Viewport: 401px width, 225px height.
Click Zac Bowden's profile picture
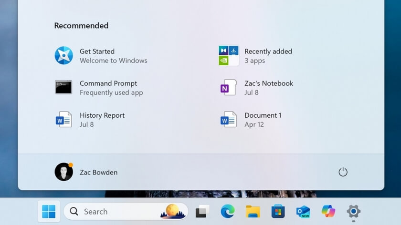[63, 172]
